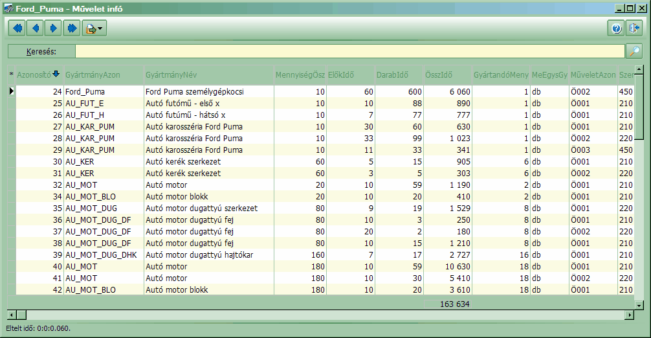Select the Ford_Puma cell

click(x=104, y=91)
